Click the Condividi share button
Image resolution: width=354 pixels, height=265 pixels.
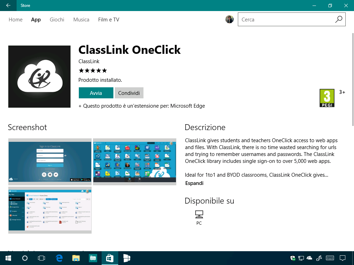coord(129,93)
